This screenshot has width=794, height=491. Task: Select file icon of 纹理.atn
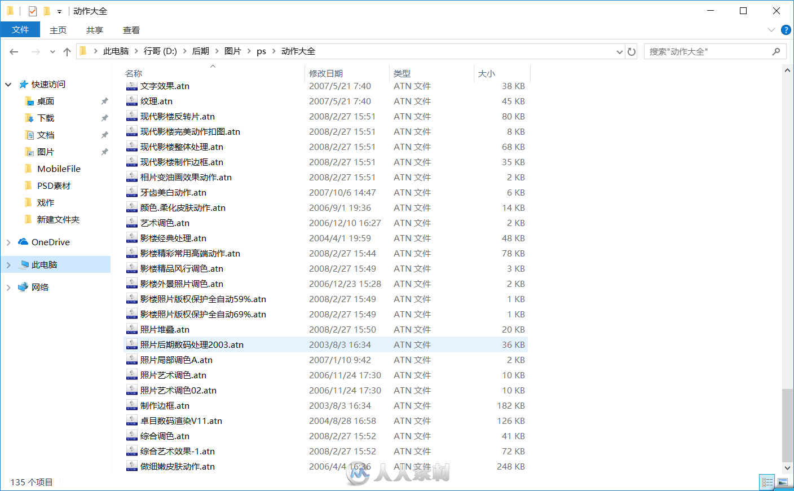(132, 101)
